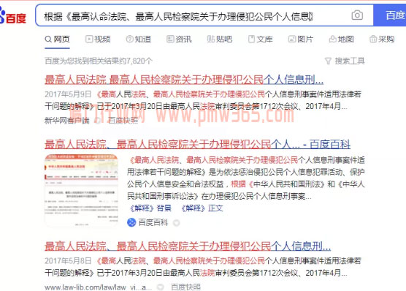The height and width of the screenshot is (291, 406).
Task: Open 百度快照 for 新华网客户端 result
Action: click(123, 121)
